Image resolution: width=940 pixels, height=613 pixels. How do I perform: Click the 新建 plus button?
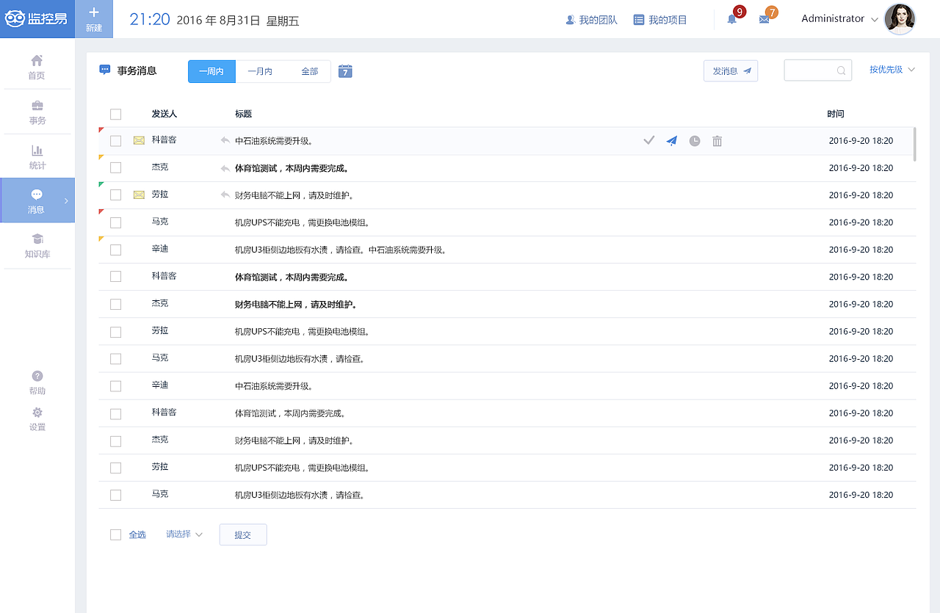tap(94, 19)
